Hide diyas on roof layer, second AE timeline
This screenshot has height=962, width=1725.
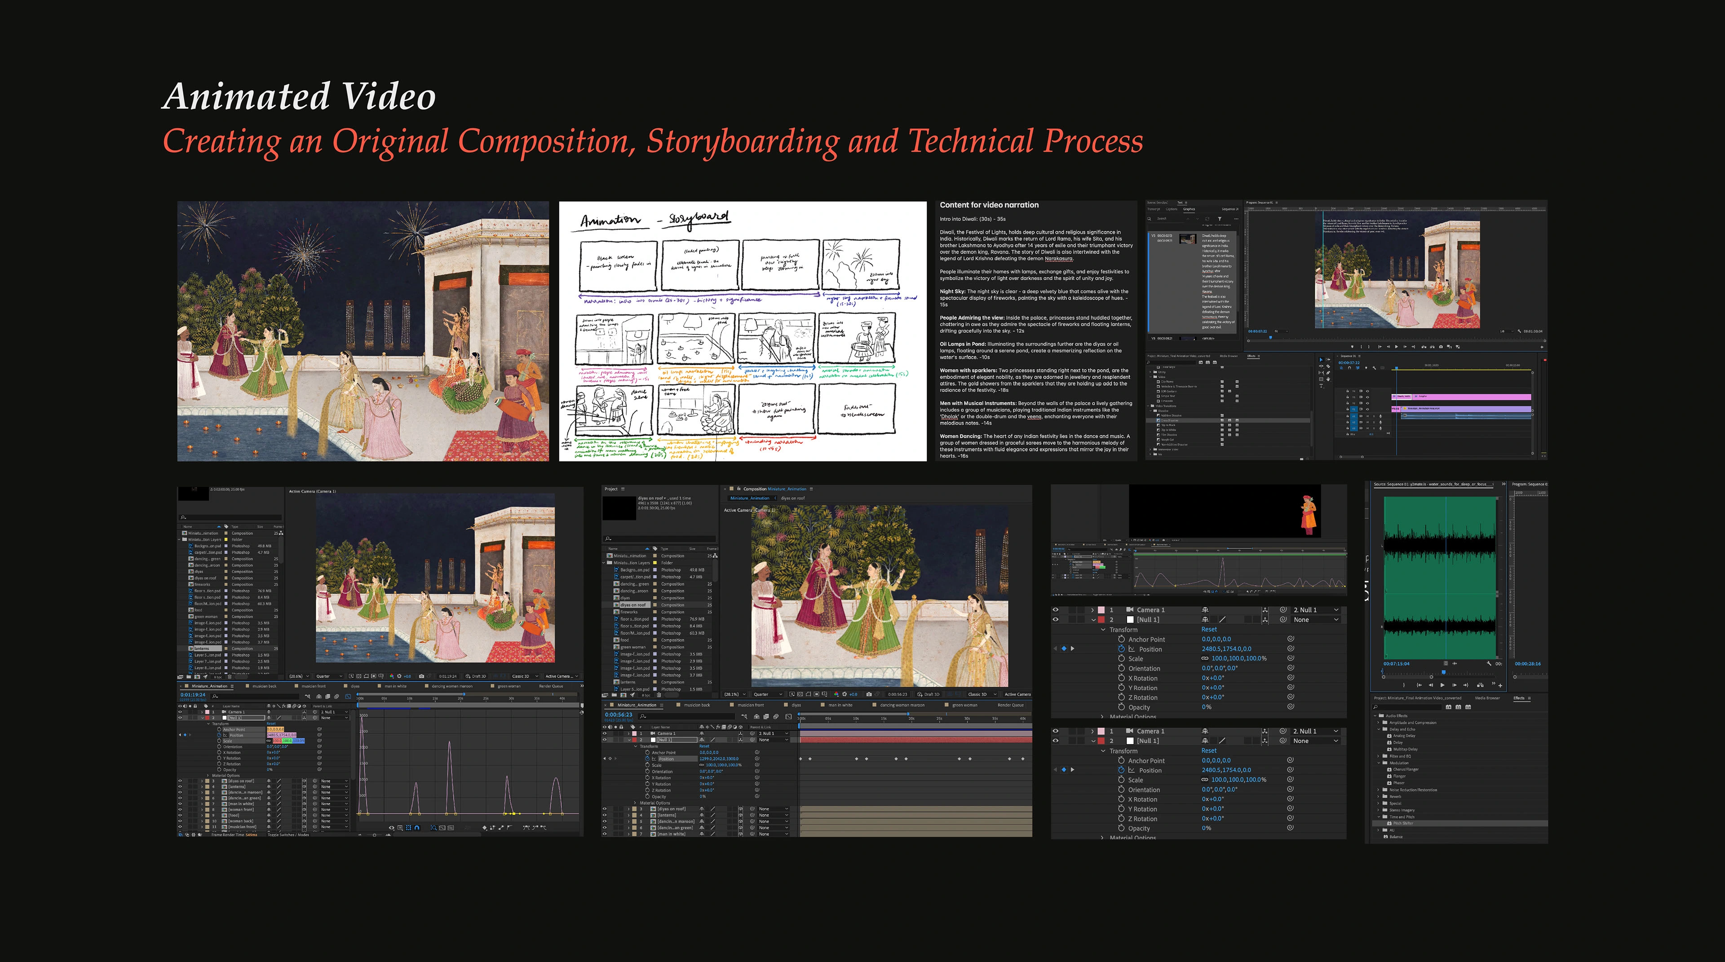coord(605,809)
